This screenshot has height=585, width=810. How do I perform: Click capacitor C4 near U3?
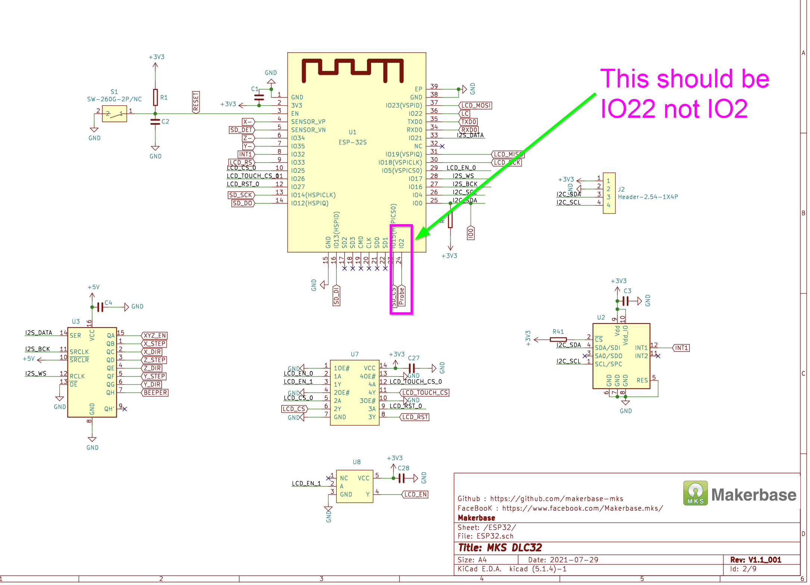pos(100,307)
